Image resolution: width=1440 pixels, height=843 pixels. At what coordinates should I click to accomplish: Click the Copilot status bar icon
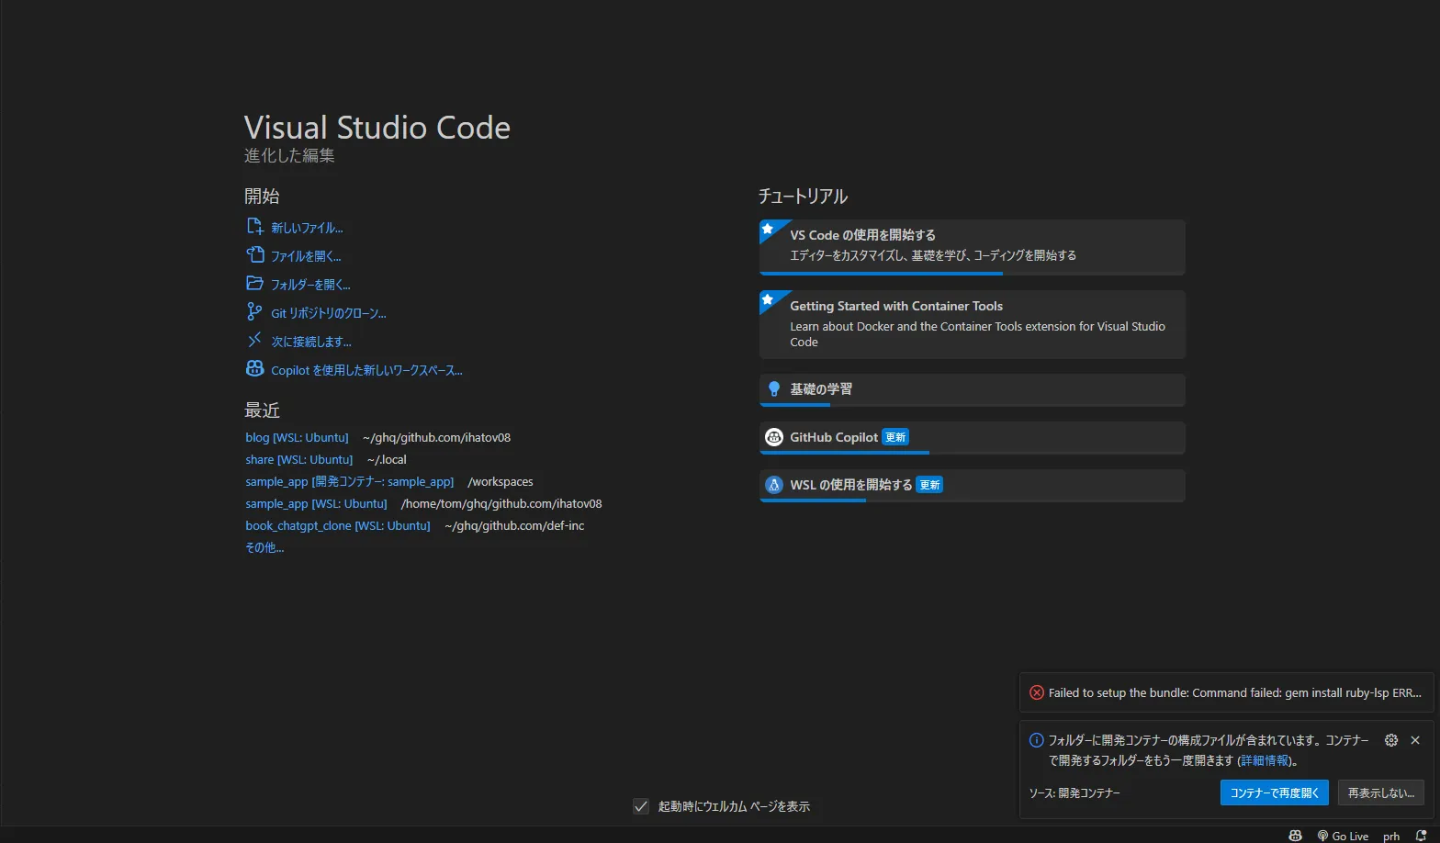[x=1295, y=836]
